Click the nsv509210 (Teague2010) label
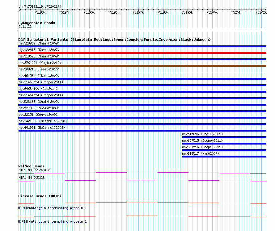 [39, 69]
